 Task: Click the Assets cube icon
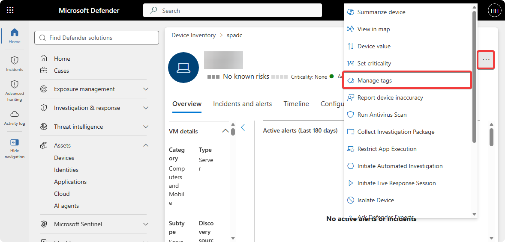tap(44, 146)
